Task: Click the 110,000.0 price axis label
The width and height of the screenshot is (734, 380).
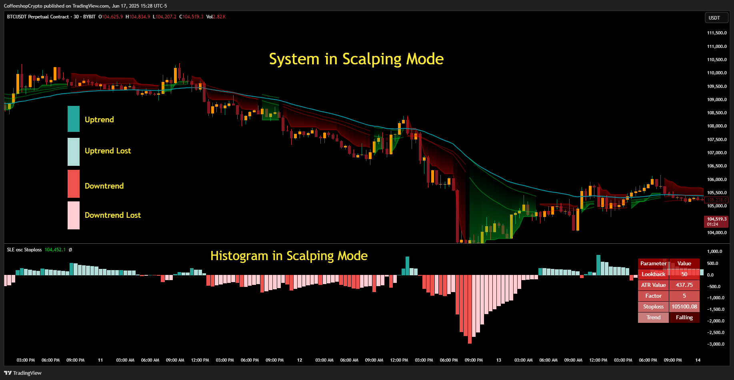Action: [x=717, y=73]
